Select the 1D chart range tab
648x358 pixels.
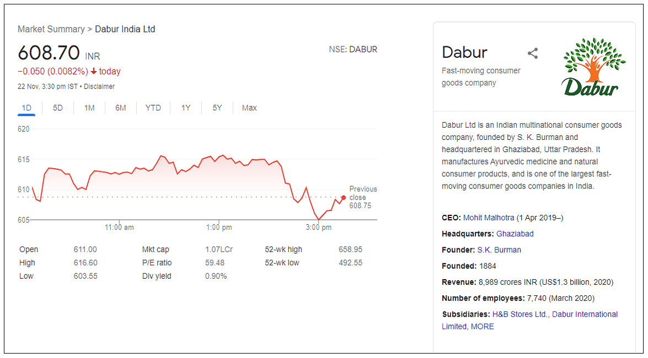point(26,108)
